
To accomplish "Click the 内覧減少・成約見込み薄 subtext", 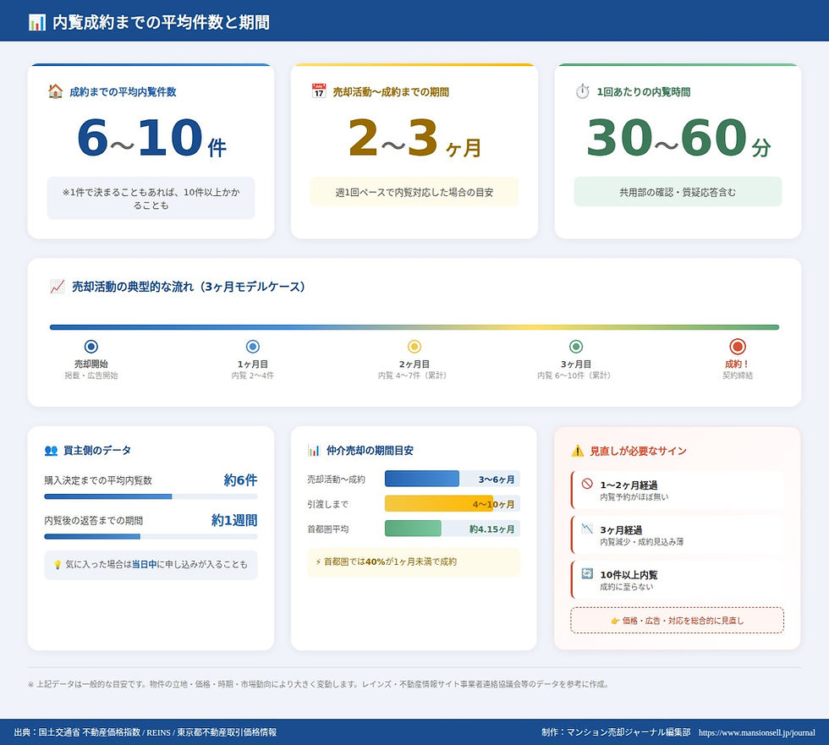I will pyautogui.click(x=641, y=542).
